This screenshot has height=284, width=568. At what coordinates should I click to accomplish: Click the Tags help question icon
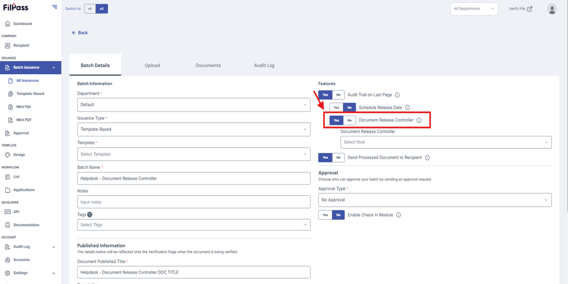pyautogui.click(x=90, y=214)
